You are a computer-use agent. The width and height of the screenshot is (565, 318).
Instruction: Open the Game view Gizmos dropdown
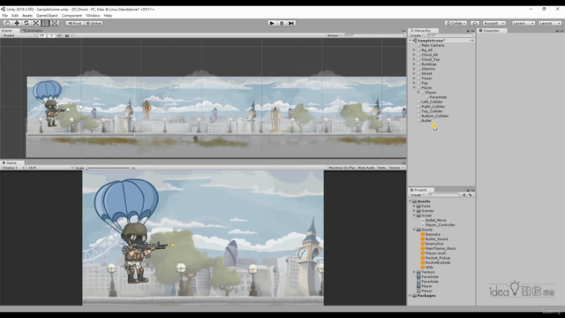point(396,168)
